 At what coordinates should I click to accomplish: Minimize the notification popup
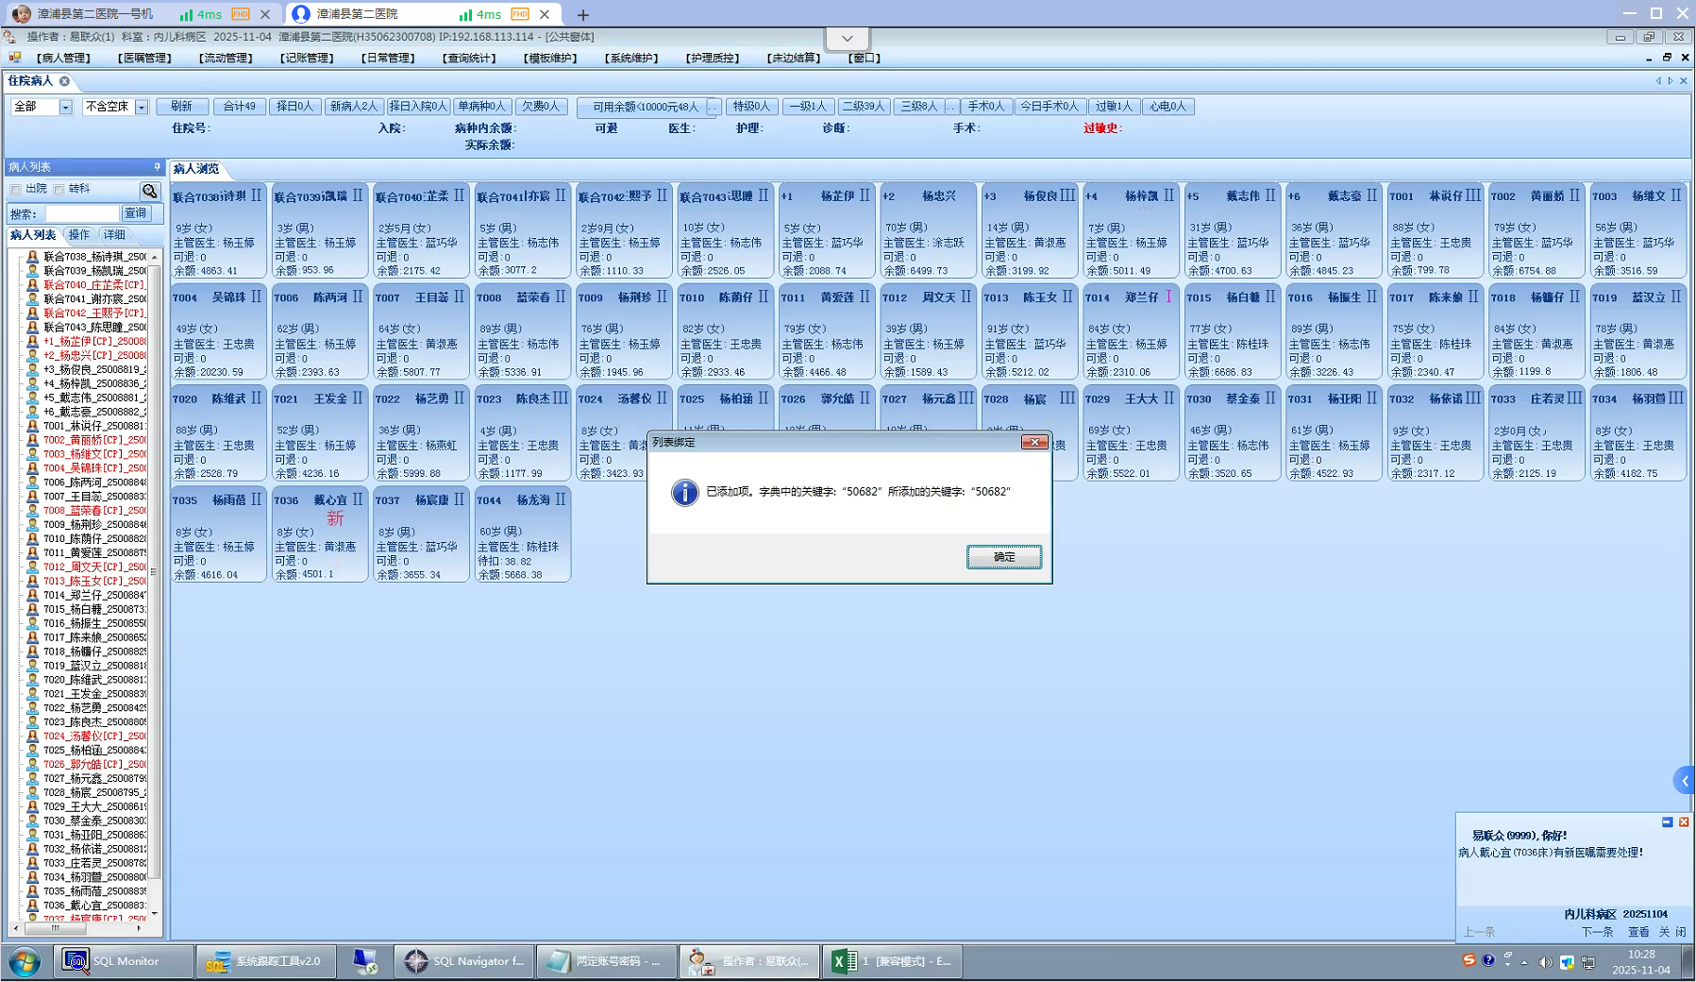[1668, 822]
